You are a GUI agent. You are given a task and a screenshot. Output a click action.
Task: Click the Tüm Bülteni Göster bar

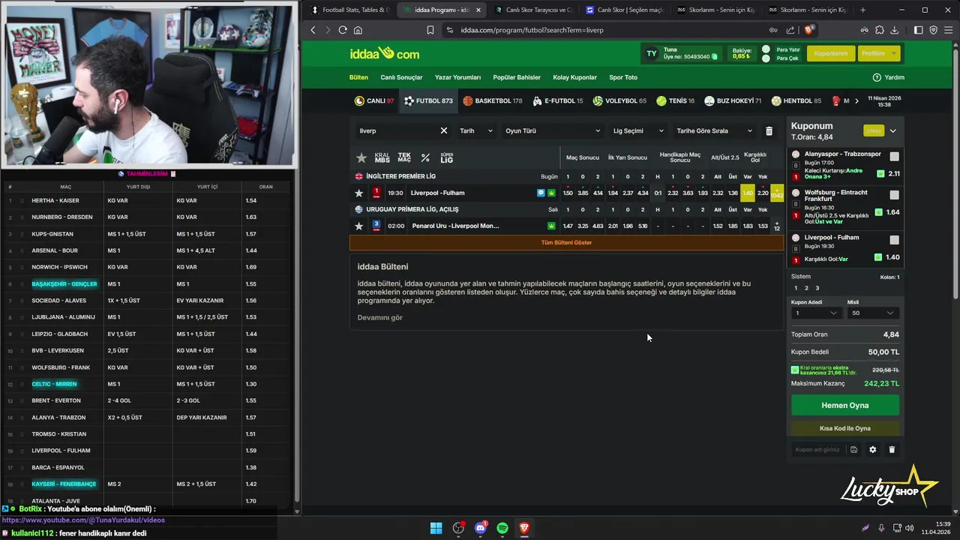[x=566, y=242]
